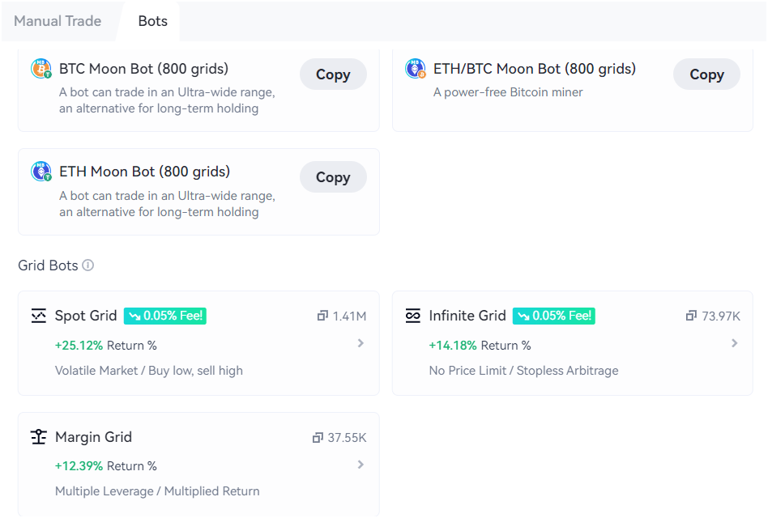768x518 pixels.
Task: Click the 0.05% Fee badge on Infinite Grid
Action: click(553, 316)
